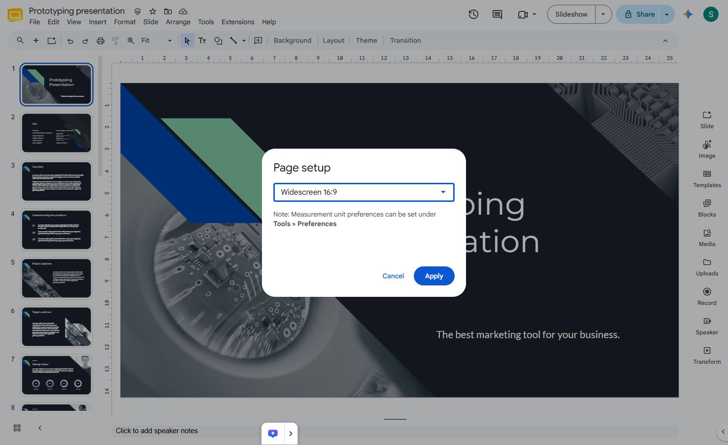Select slide 2 TOC thumbnail
The height and width of the screenshot is (445, 728).
coord(56,133)
